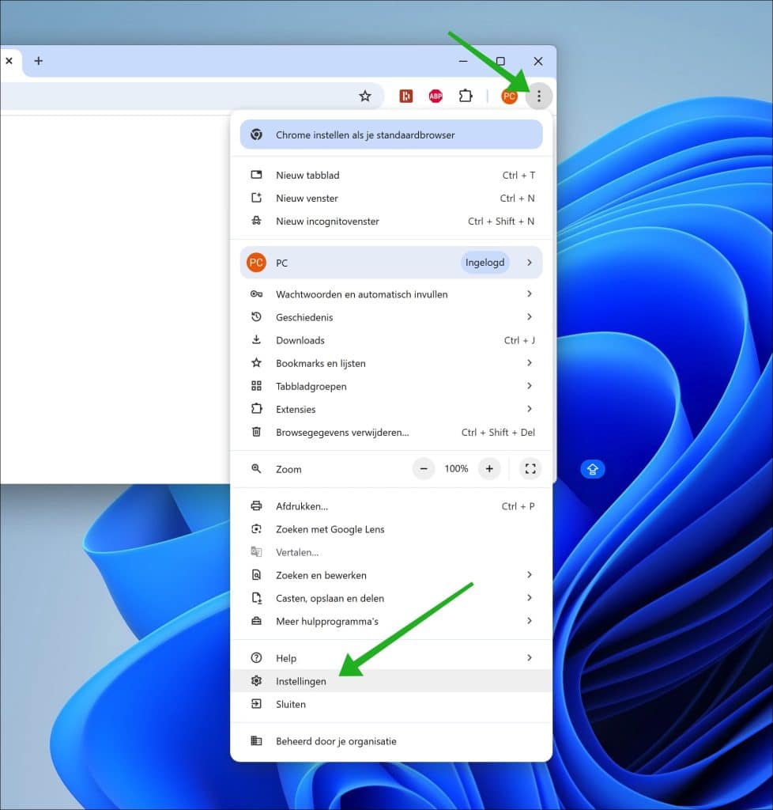Screen dimensions: 773x810
Task: Click the Ctrl + Shift + Del shortcut
Action: point(498,433)
